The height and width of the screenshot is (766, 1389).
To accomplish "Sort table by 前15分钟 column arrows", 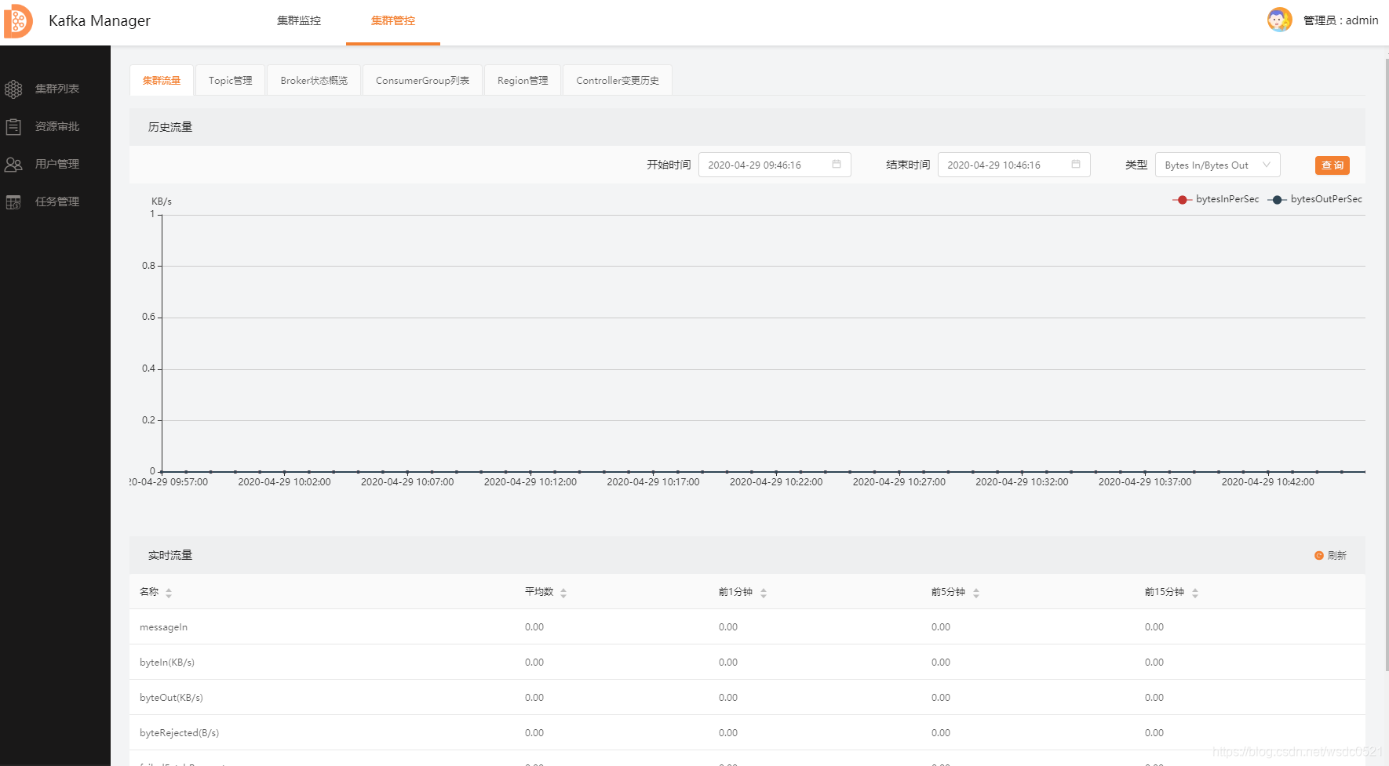I will [1195, 593].
